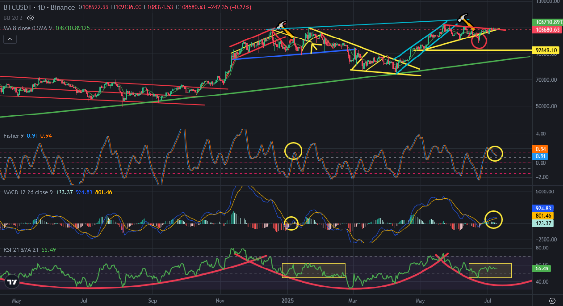
Task: Click the TradingView logo
Action: pyautogui.click(x=12, y=282)
